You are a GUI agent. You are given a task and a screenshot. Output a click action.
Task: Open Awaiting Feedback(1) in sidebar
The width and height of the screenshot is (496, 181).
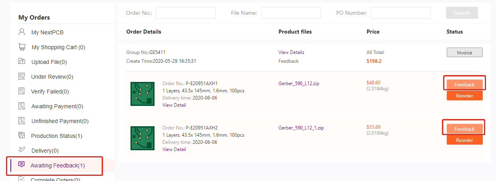pyautogui.click(x=57, y=165)
